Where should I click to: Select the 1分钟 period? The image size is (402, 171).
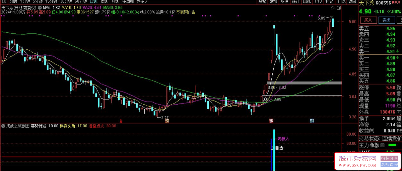point(25,2)
